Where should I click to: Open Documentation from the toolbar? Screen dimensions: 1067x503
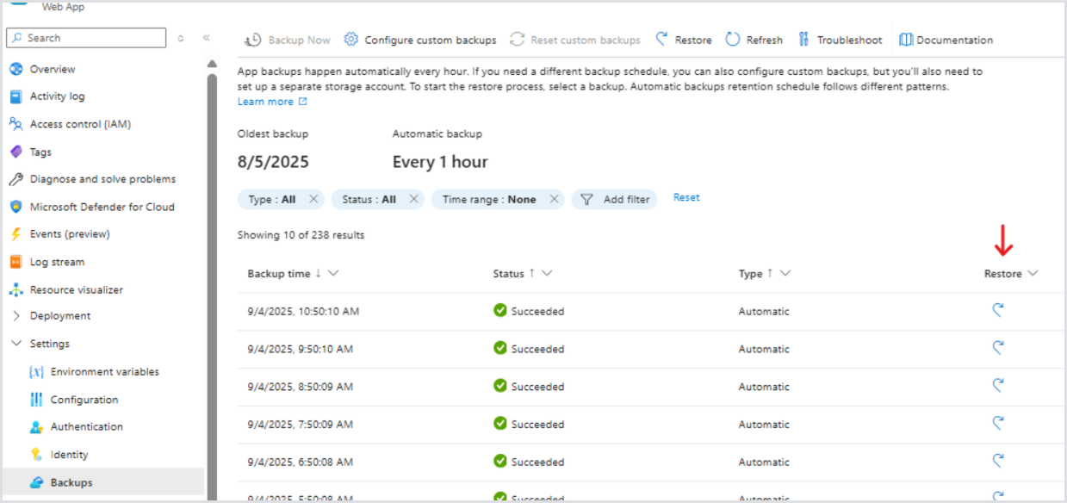pyautogui.click(x=946, y=40)
